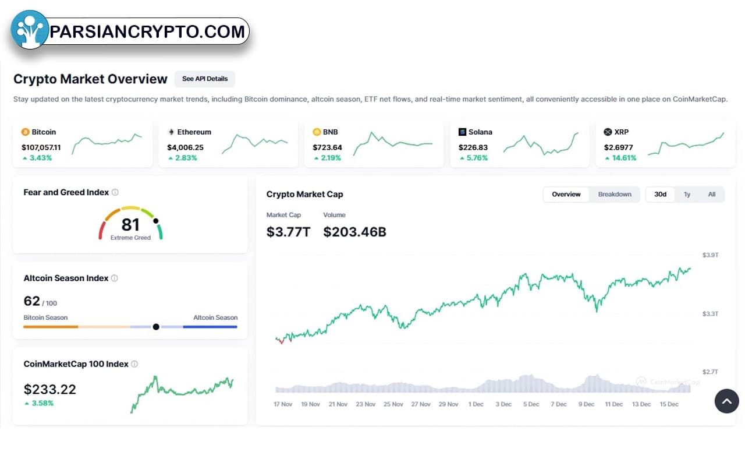Switch chart to Breakdown view

click(x=615, y=195)
